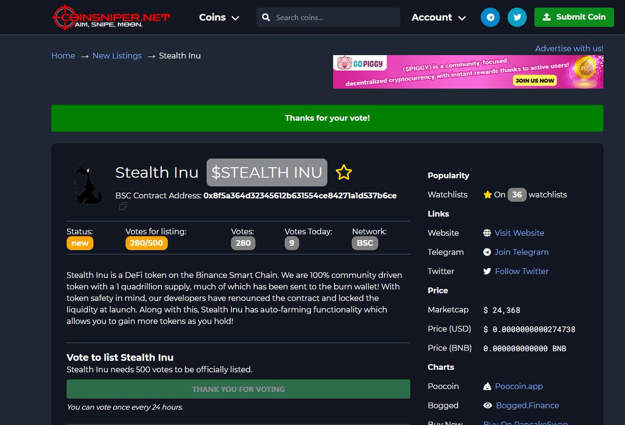
Task: Click the Votes Today badge 9
Action: 292,243
